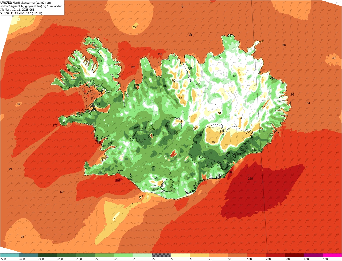Click the '-125' value in western highlands

click(135, 128)
